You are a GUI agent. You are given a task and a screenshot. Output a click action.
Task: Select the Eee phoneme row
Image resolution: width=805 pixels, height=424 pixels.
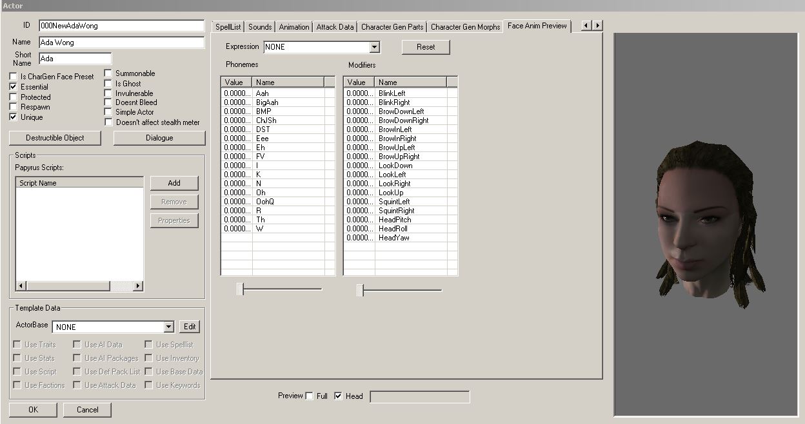point(278,139)
